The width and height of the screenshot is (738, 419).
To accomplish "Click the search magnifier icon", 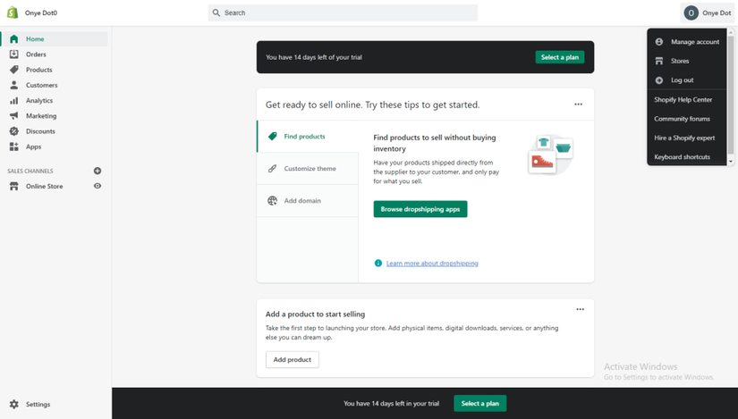I will (x=216, y=13).
